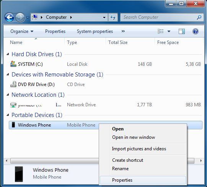Click the horizontal scrollbar right arrow
Viewport: 207px width, 187px height.
(x=201, y=161)
